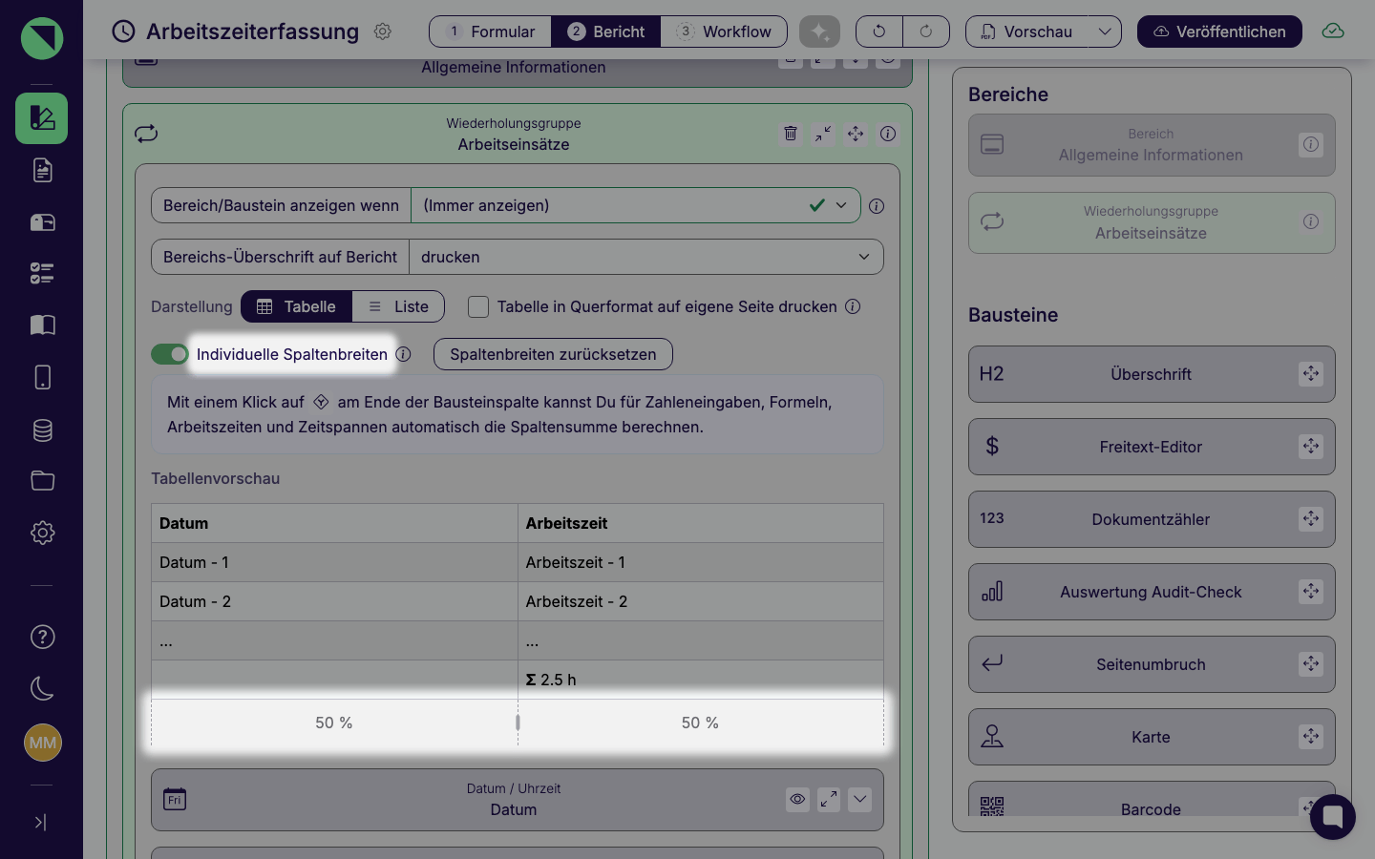Toggle visibility eye of Datum block

tap(797, 799)
